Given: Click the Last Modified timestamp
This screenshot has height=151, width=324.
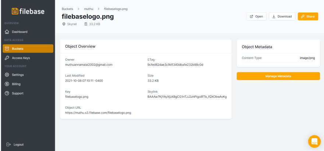Looking at the screenshot, I should pos(84,81).
